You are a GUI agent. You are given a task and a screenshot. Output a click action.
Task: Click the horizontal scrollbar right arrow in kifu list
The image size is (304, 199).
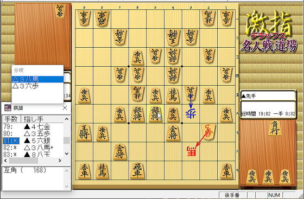click(60, 161)
